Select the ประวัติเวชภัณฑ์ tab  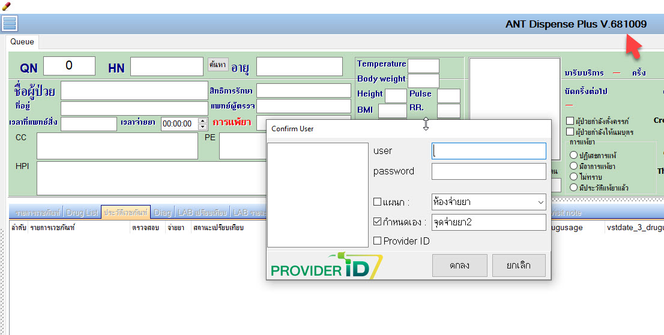pos(125,213)
